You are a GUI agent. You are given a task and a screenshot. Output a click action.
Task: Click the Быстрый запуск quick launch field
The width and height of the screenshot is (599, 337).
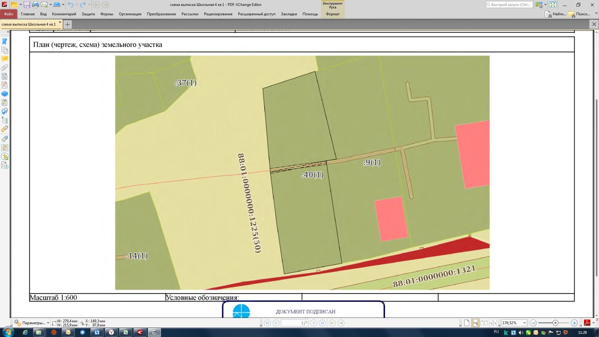[x=509, y=5]
